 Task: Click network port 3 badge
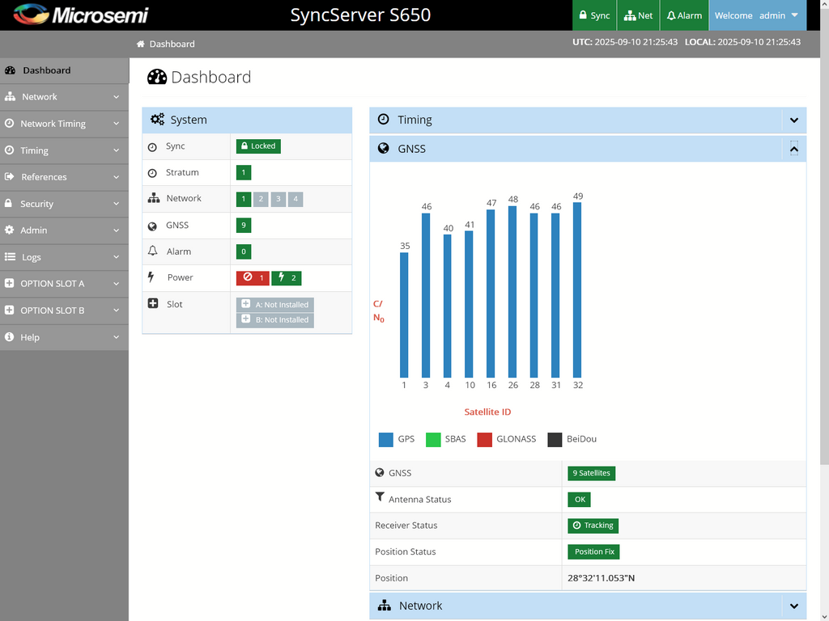coord(278,199)
